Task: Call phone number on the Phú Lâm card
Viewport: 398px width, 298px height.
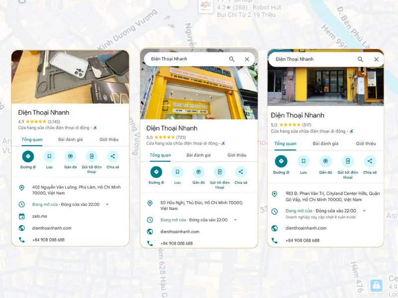Action: (x=48, y=240)
